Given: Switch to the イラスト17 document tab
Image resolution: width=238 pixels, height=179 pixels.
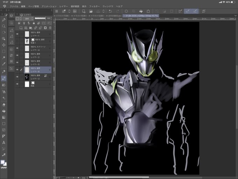Looking at the screenshot, I should 62,16.
